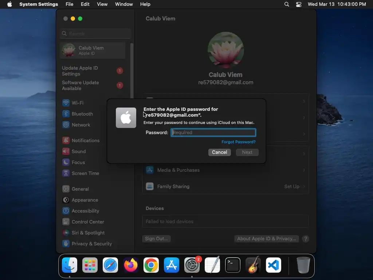Open TextEdit from the Dock
This screenshot has height=280, width=373.
point(212,265)
